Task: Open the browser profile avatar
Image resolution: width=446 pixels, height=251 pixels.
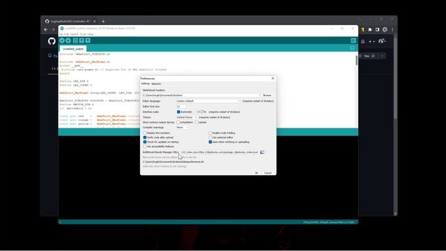Action: pos(385,29)
